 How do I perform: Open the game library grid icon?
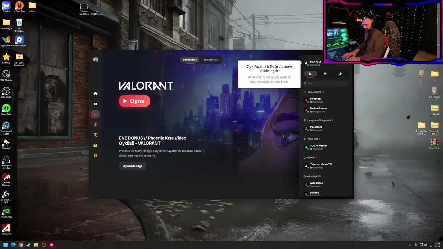[96, 104]
